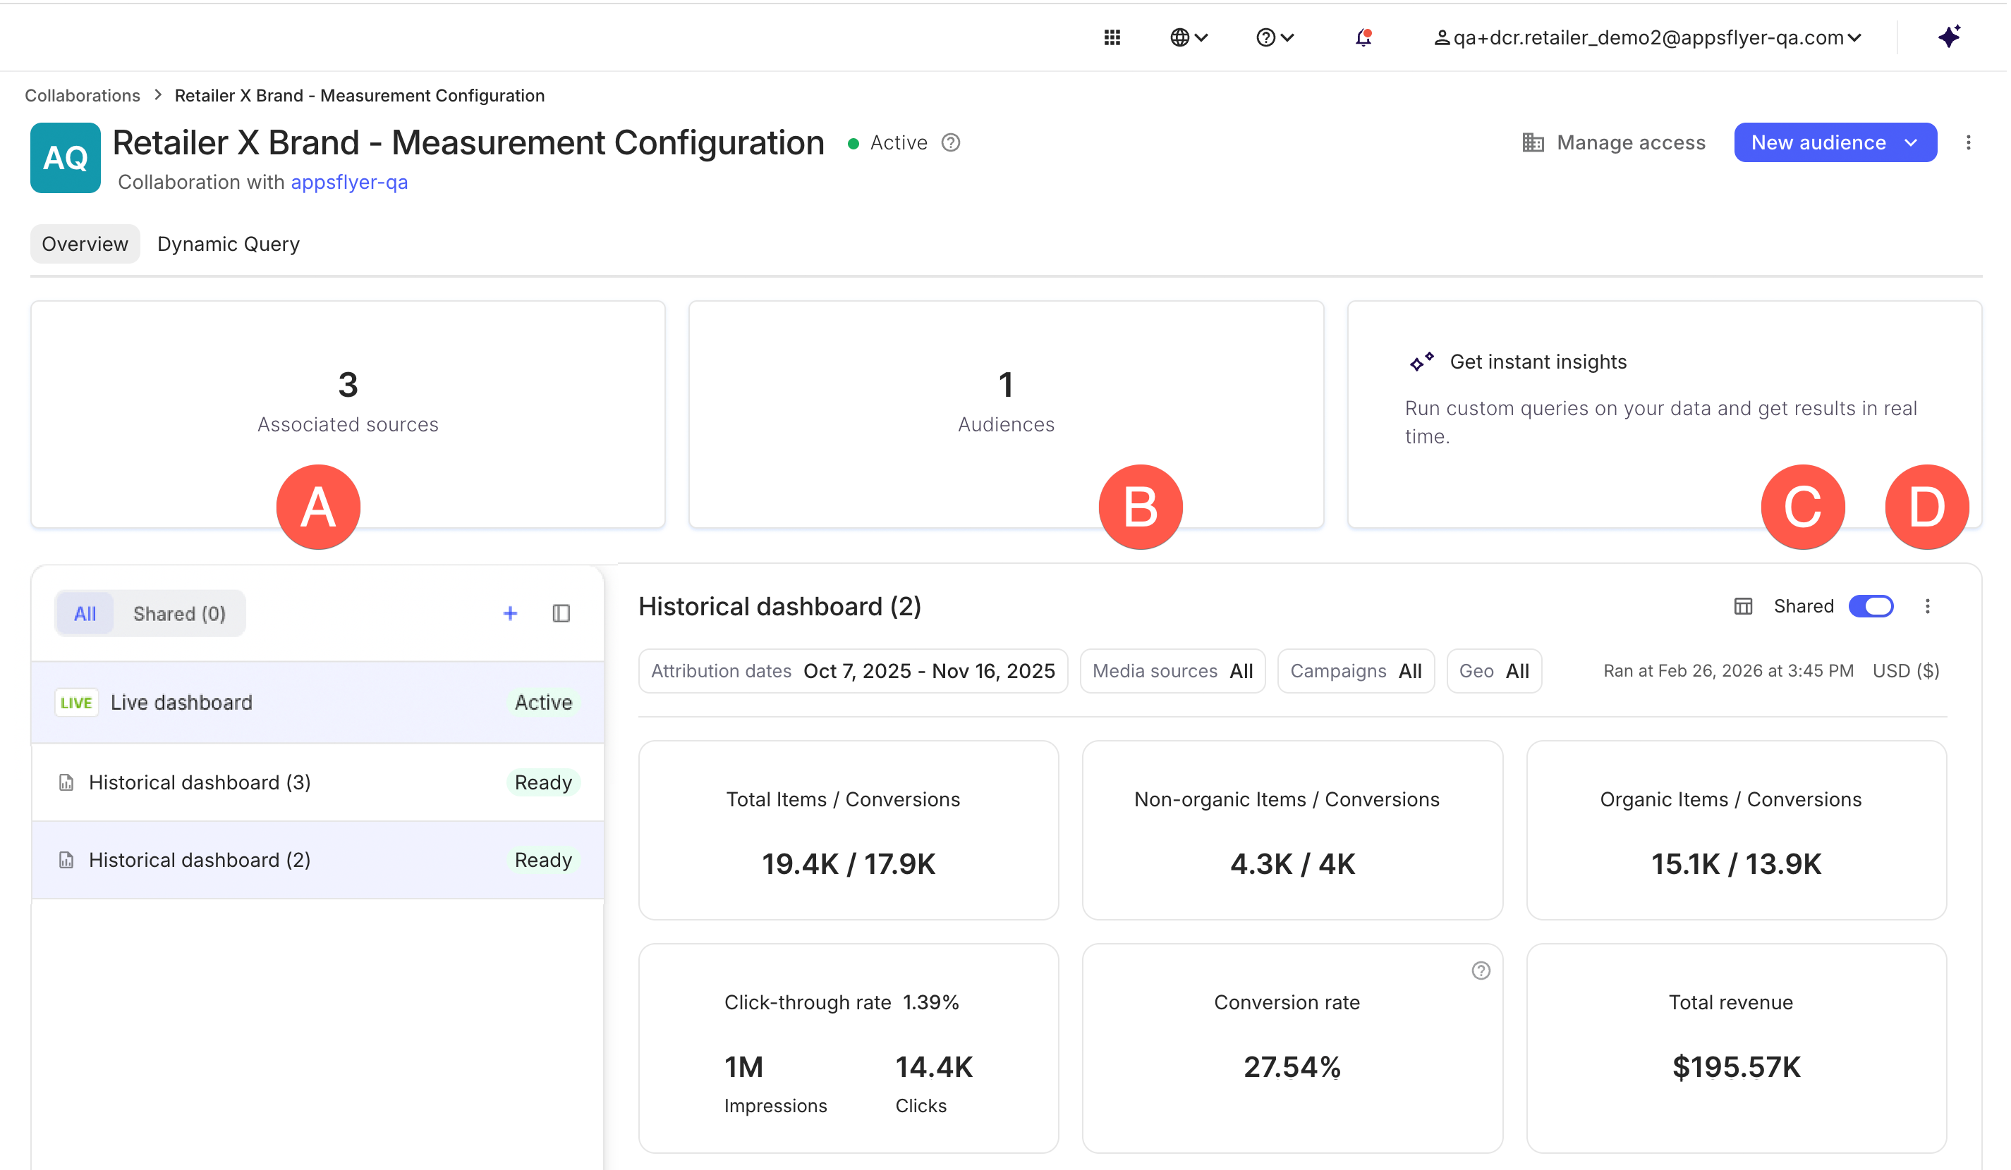The image size is (2011, 1170).
Task: Click the LIVE badge icon
Action: coord(77,703)
